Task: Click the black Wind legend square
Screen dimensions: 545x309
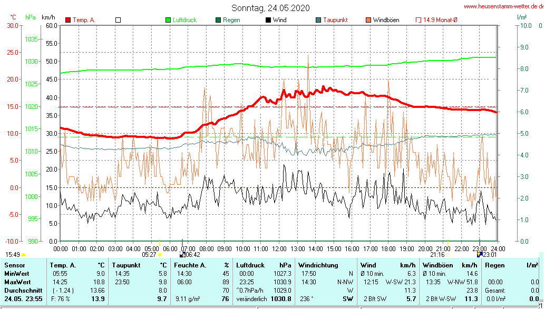Action: [x=268, y=20]
